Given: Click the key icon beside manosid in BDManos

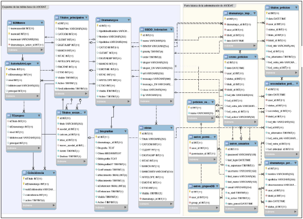Looking at the screenshot, I should click(10, 33).
